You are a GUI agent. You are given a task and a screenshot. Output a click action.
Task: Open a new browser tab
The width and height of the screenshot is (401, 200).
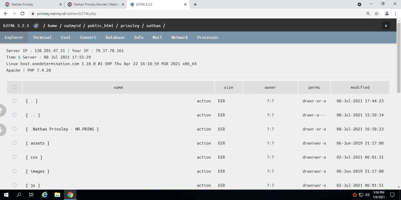tap(195, 4)
